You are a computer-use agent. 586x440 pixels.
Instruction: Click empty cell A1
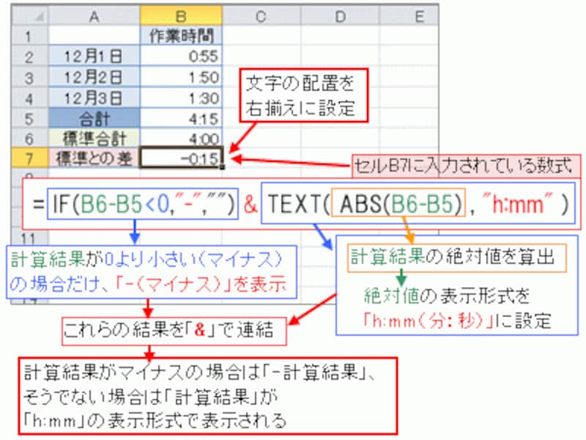point(94,36)
